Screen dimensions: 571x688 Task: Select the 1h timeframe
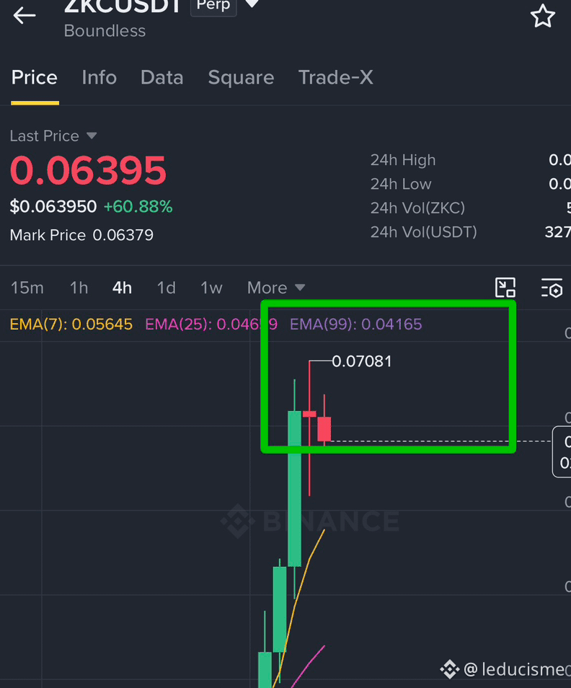click(x=79, y=288)
